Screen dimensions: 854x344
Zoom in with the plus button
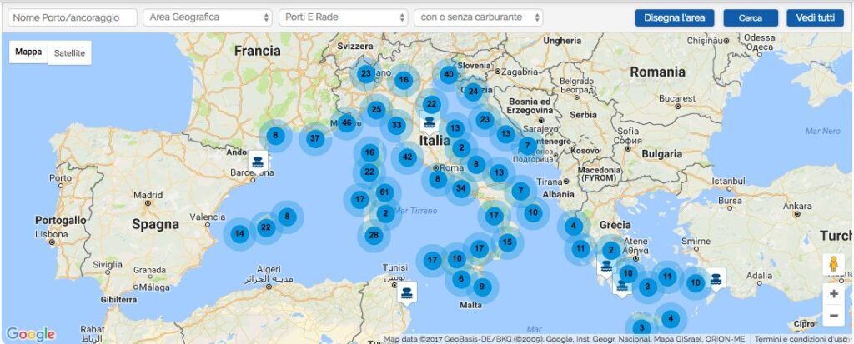[x=833, y=294]
